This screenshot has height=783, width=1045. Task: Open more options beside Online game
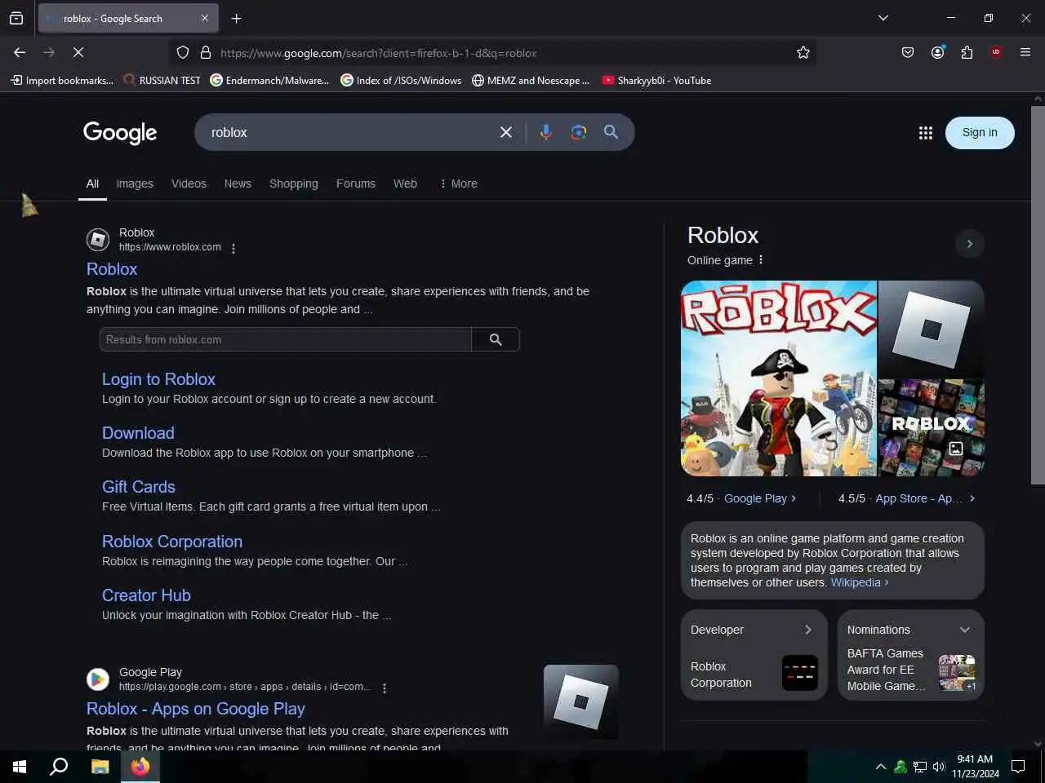[761, 259]
